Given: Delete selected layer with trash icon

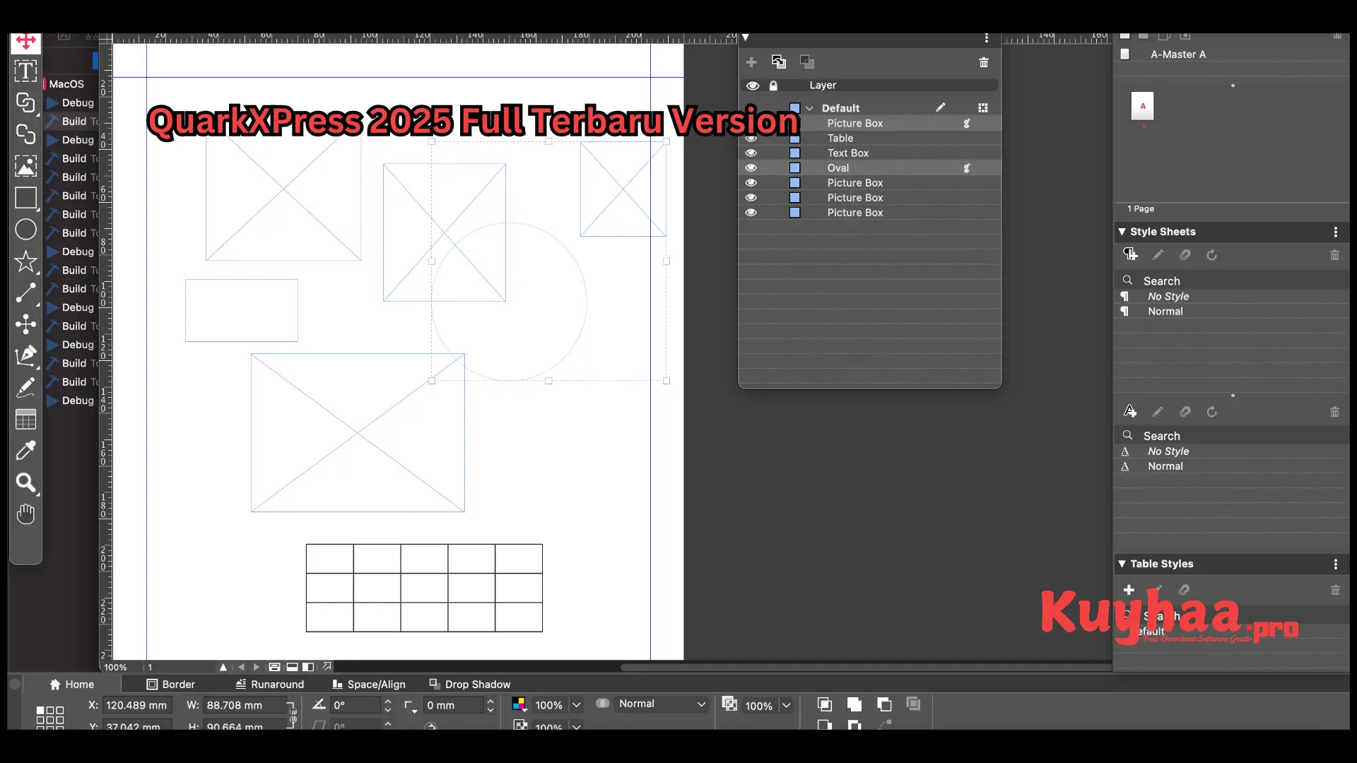Looking at the screenshot, I should 984,62.
